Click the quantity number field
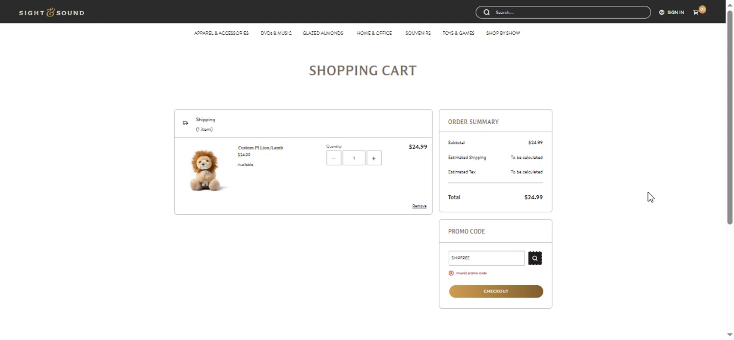Screen dimensions: 734x340 [354, 158]
